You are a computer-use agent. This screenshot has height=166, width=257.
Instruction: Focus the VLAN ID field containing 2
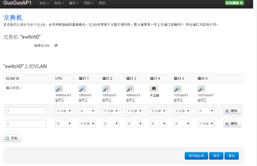coord(26,124)
